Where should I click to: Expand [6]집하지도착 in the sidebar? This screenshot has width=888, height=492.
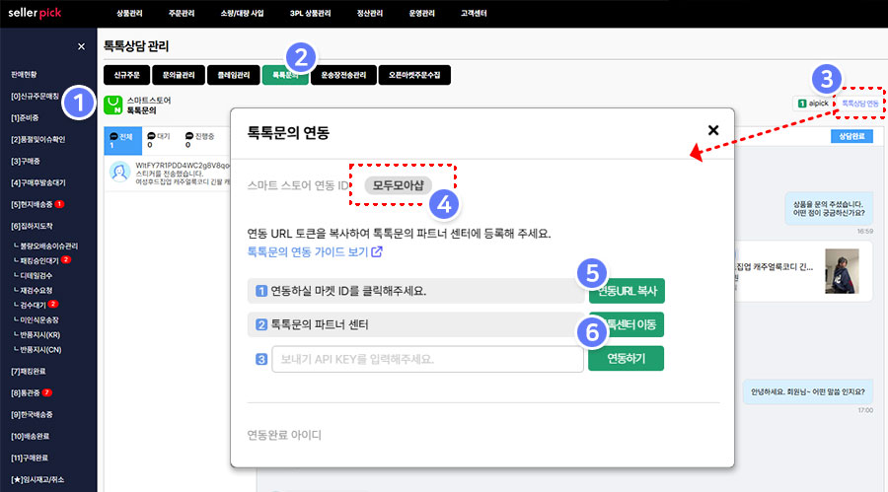pyautogui.click(x=34, y=225)
